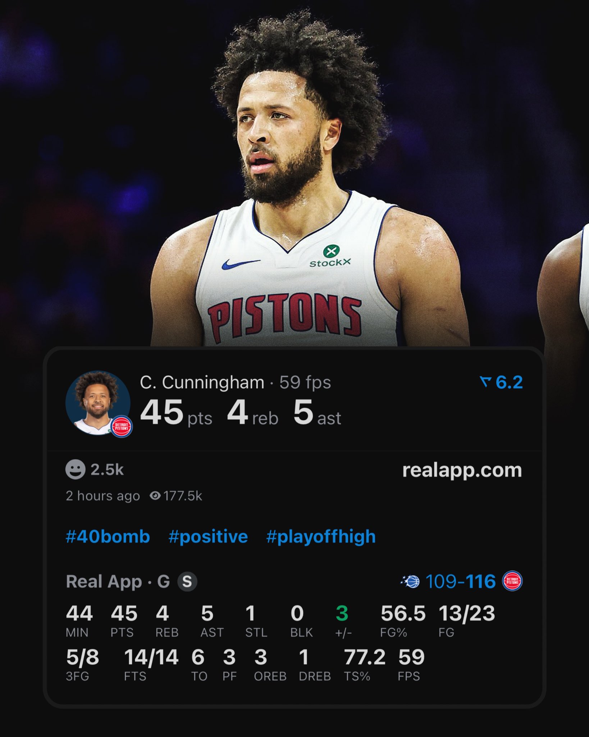Open the #playoffhigh hashtag
The image size is (589, 737).
tap(321, 537)
